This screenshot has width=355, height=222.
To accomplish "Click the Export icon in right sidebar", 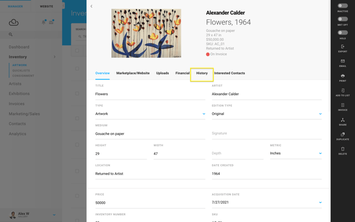I will 343,46.
